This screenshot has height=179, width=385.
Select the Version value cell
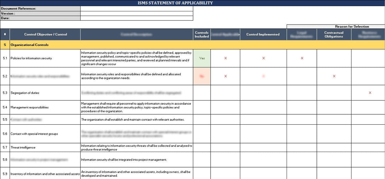[x=137, y=13]
